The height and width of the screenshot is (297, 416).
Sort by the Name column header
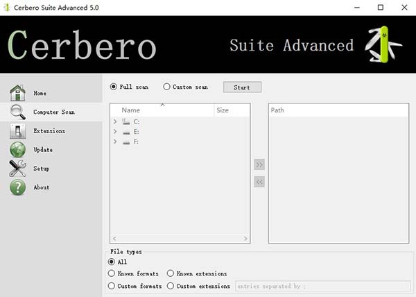click(162, 110)
